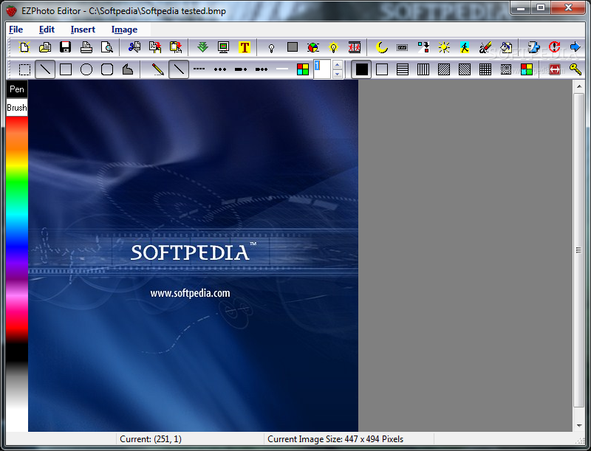Viewport: 591px width, 451px height.
Task: Click the green down-arrows icon
Action: point(202,47)
